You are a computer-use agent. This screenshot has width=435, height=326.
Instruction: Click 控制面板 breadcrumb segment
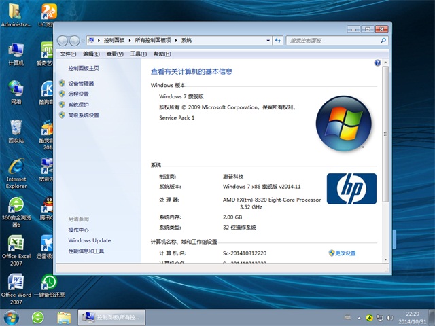pos(114,41)
